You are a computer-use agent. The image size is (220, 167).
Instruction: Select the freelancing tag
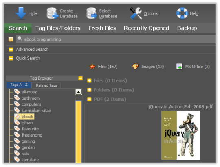(x=32, y=135)
